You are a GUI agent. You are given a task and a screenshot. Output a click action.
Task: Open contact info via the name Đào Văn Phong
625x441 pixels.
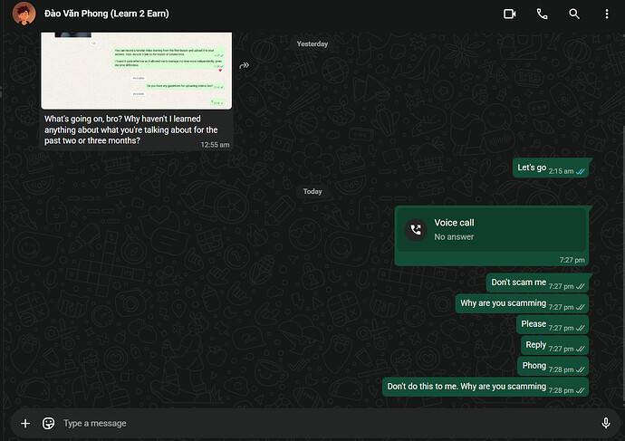[106, 14]
